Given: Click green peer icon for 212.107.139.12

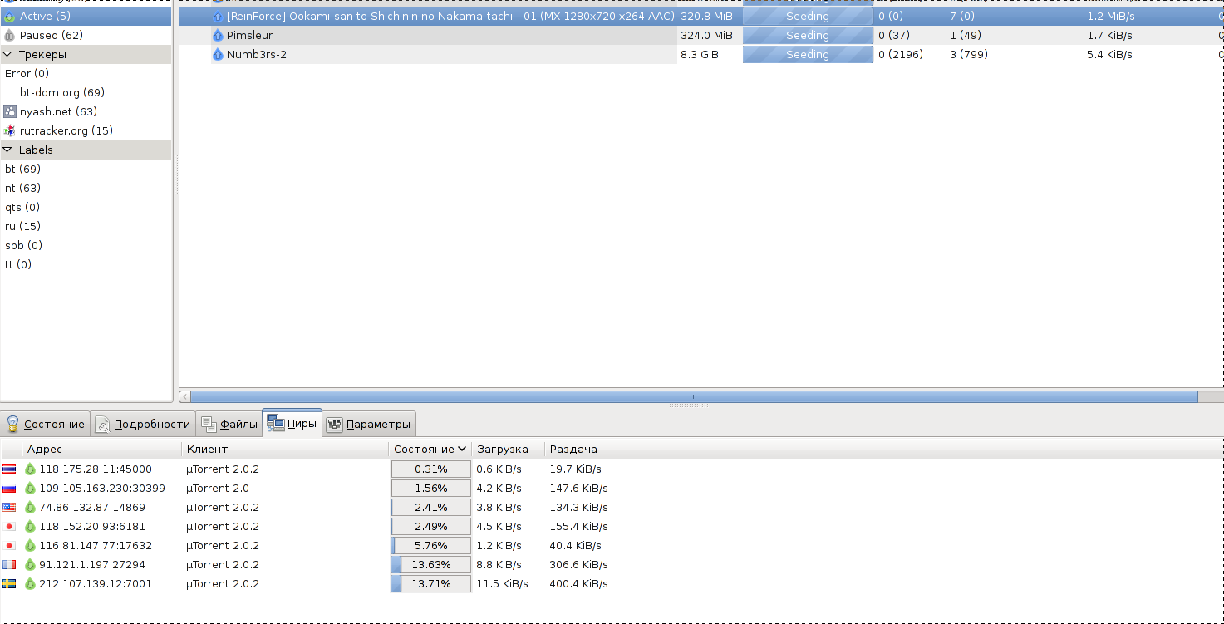Looking at the screenshot, I should pos(30,583).
